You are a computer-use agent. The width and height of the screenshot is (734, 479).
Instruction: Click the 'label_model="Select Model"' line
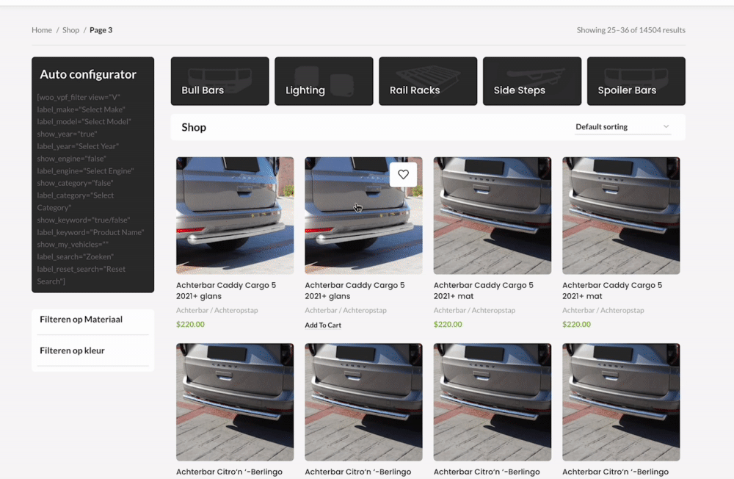click(x=84, y=121)
